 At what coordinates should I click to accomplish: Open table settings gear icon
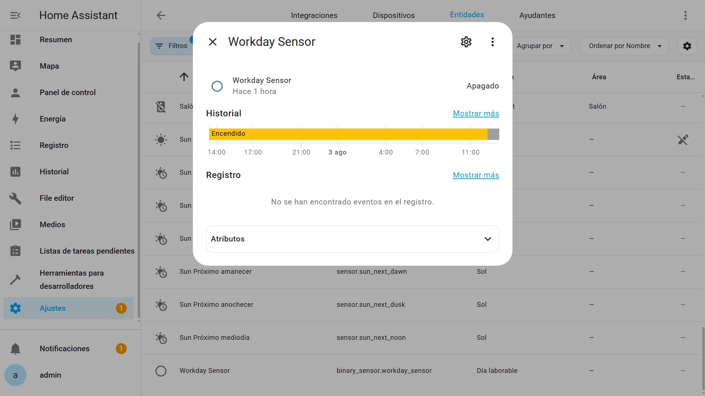[687, 46]
